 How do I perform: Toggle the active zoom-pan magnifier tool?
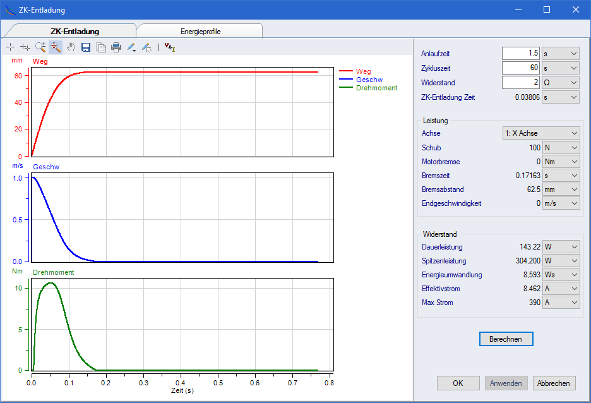56,47
